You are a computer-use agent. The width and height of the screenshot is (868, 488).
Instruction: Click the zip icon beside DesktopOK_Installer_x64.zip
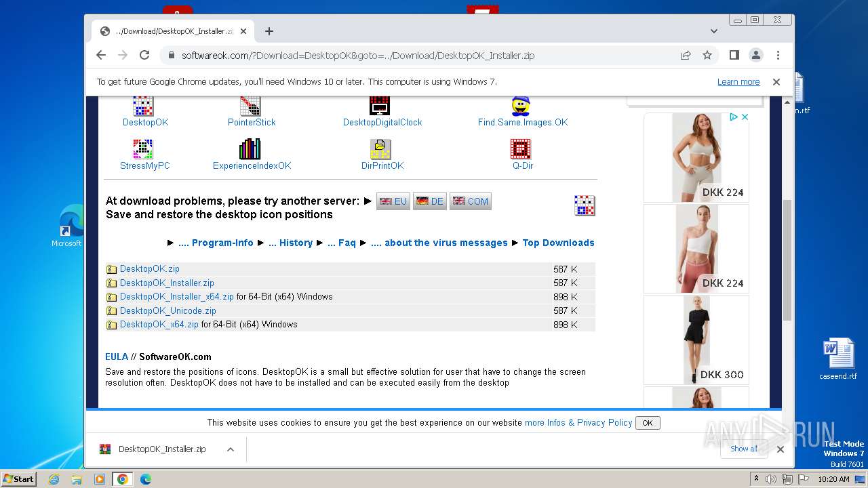[x=112, y=297]
